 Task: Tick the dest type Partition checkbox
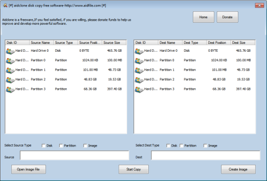[x=181, y=145]
